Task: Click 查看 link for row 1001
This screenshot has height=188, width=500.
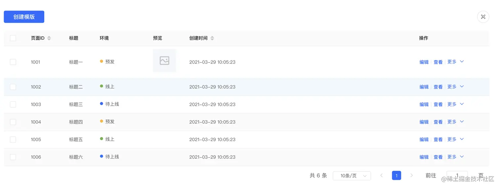Action: point(438,62)
